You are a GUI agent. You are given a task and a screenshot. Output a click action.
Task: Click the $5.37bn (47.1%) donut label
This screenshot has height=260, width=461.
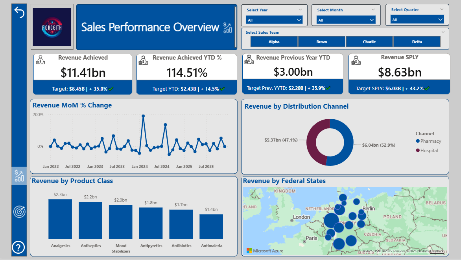tap(281, 140)
